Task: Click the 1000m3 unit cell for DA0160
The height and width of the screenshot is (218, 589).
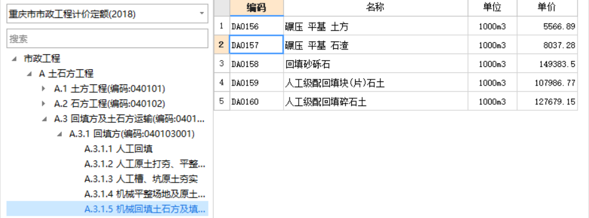Action: 492,102
